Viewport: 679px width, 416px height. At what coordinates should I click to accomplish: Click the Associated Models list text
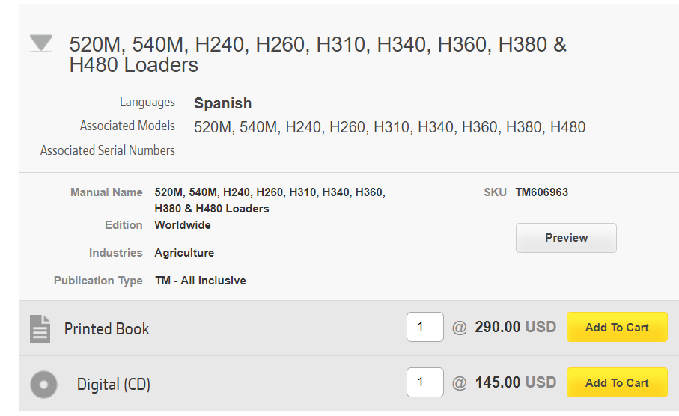pos(390,127)
